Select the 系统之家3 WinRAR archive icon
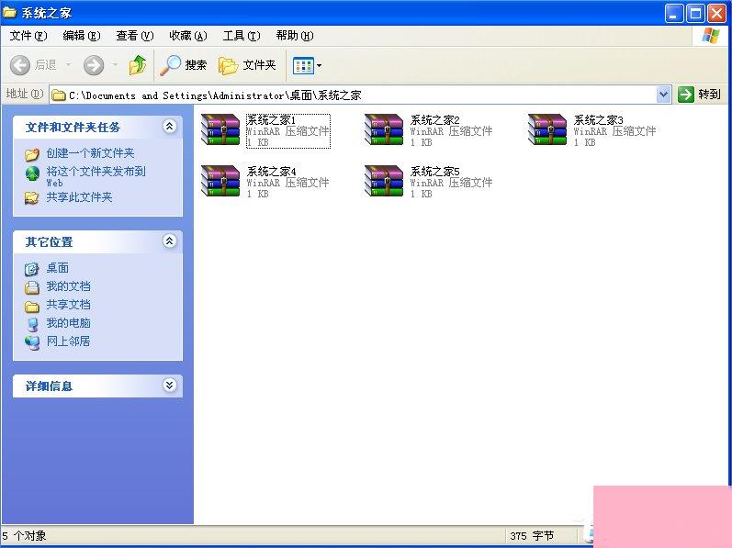Screen dimensions: 732x548 coord(547,129)
